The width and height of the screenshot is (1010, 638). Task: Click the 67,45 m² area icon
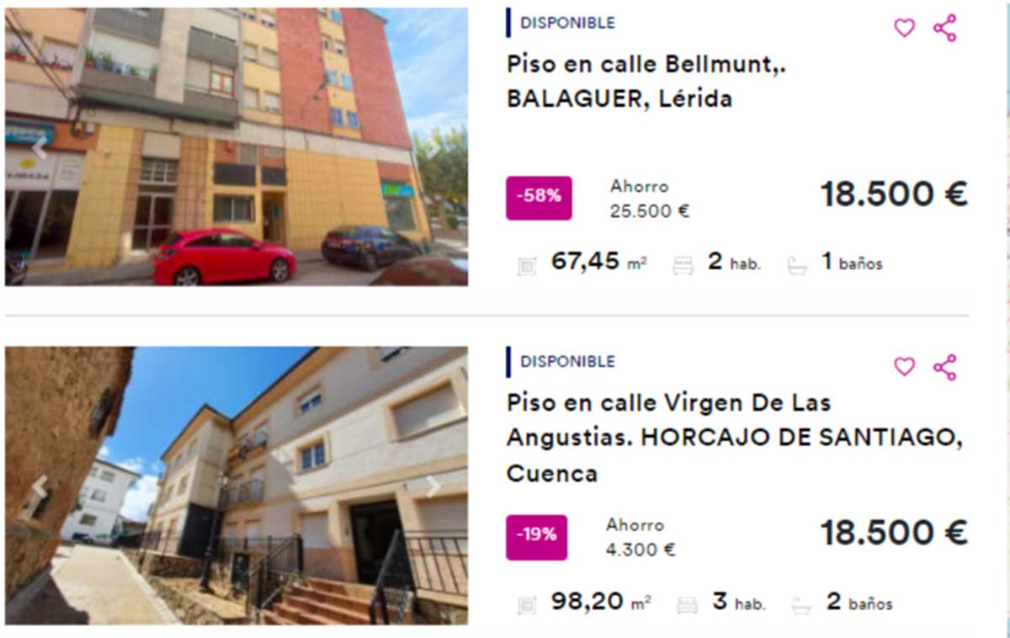527,266
